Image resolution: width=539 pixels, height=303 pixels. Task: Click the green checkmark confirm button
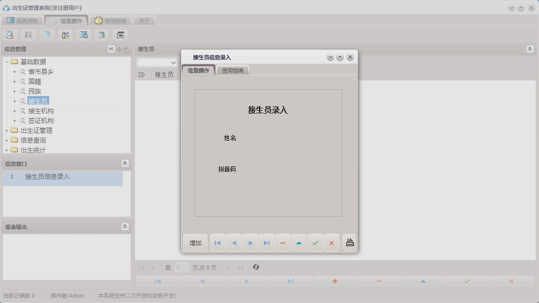(315, 242)
